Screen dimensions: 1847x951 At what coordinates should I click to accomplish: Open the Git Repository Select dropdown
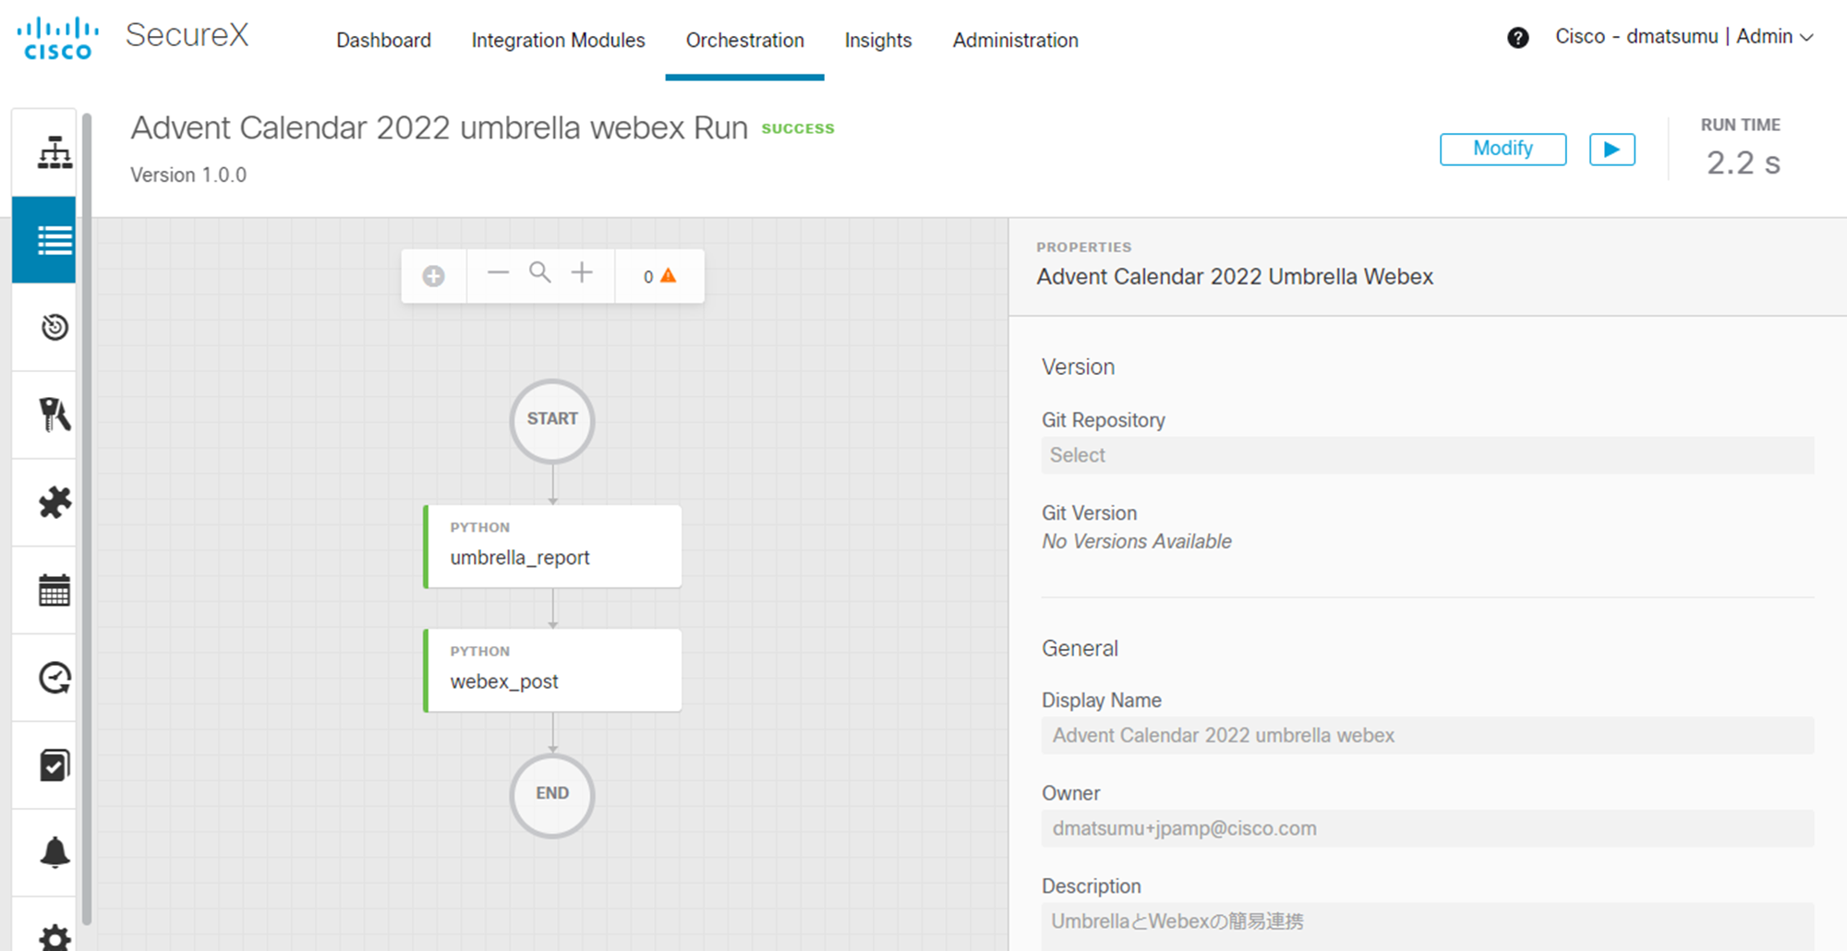coord(1428,455)
